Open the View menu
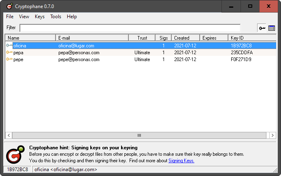Viewport: 281px width, 176px height. [x=24, y=17]
